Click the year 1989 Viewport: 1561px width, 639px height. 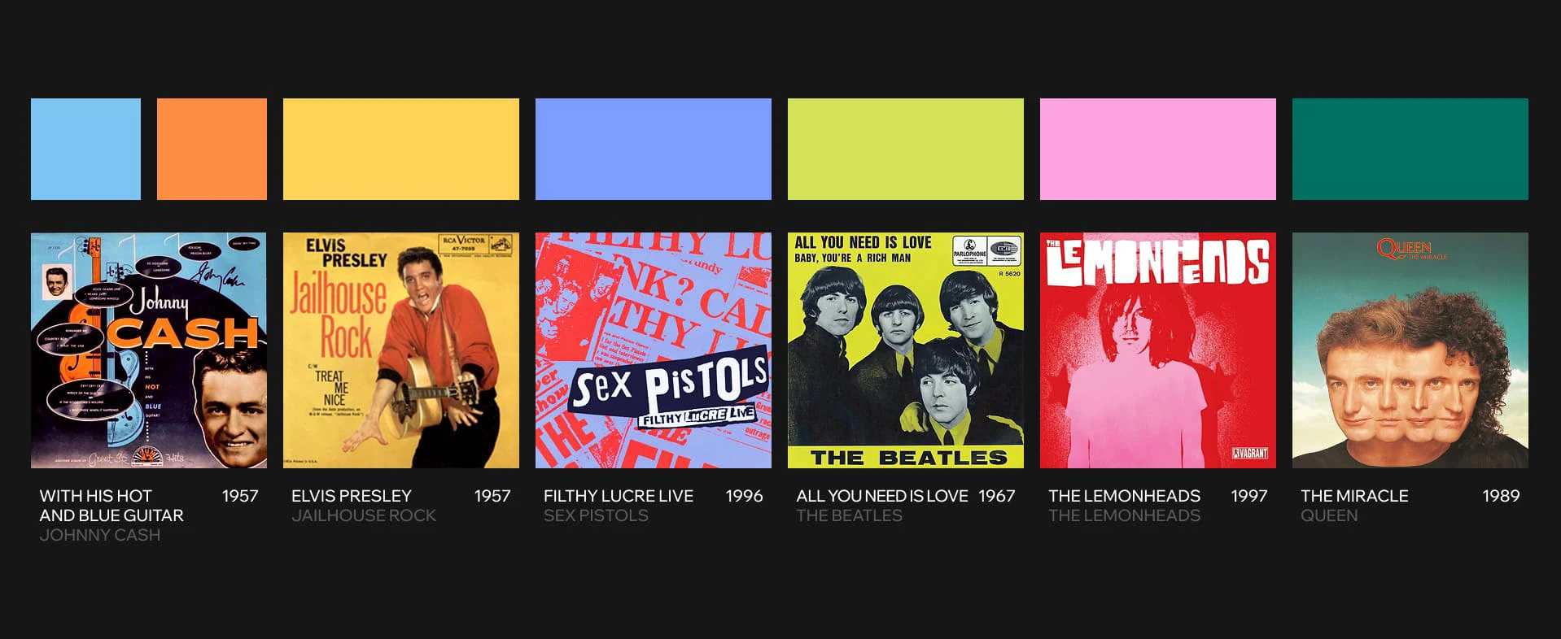tap(1502, 496)
